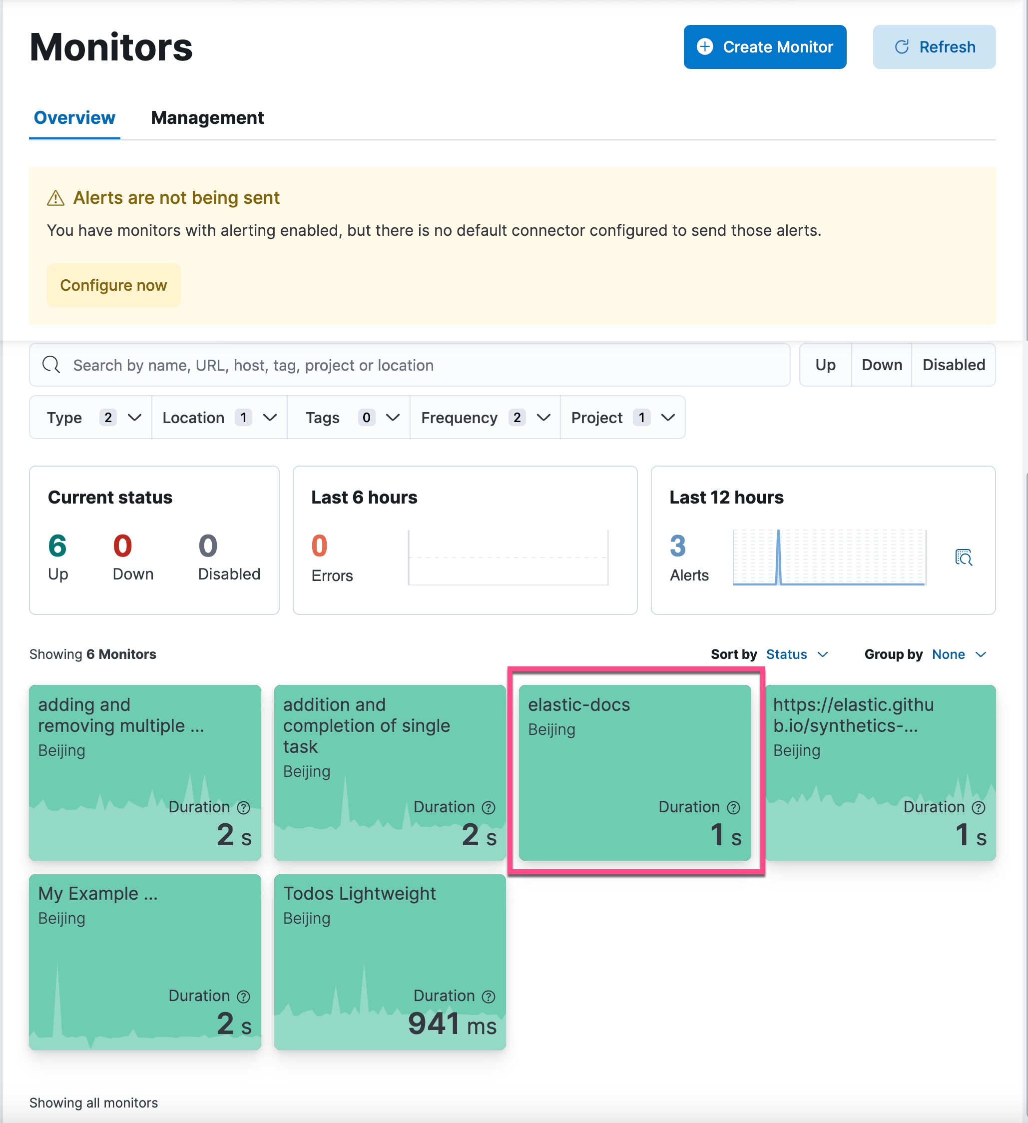The image size is (1028, 1123).
Task: Click Duration help icon on adding and removing card
Action: 243,808
